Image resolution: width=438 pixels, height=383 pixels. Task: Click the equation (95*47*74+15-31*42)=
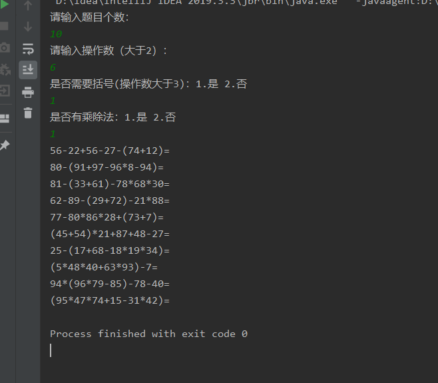pos(110,300)
